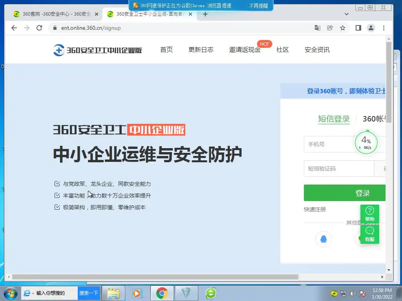Click 360 tray icon
The height and width of the screenshot is (301, 402).
click(x=334, y=294)
